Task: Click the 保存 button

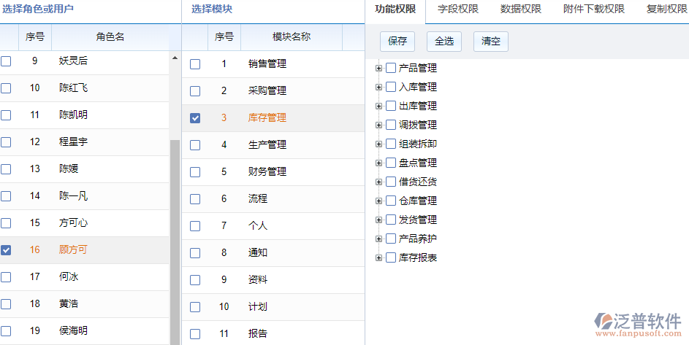Action: (397, 42)
